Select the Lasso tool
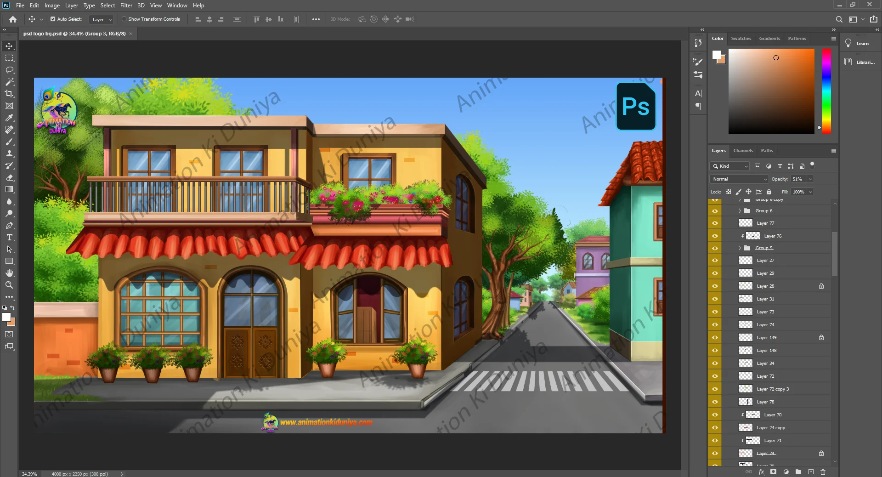882x477 pixels. click(9, 70)
